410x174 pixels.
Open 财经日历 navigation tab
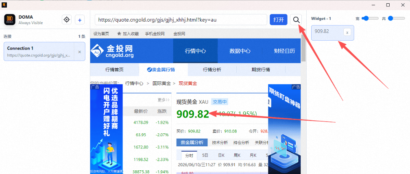tap(284, 51)
